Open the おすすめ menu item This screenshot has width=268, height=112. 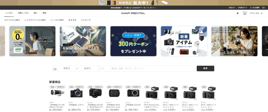72,20
